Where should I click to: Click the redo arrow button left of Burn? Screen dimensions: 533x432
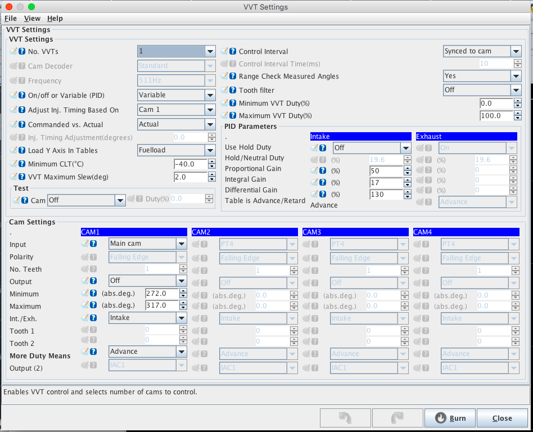click(398, 418)
